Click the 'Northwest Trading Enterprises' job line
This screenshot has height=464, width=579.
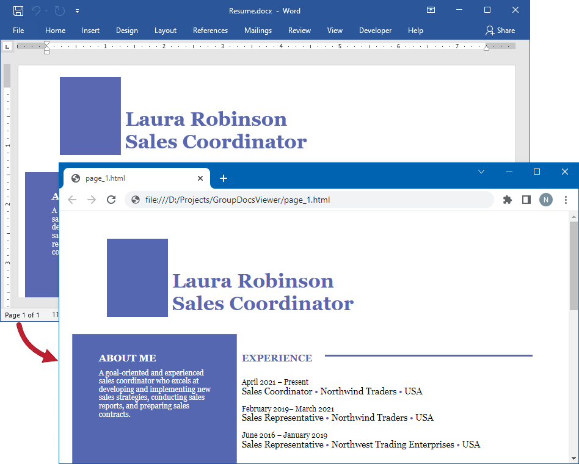pyautogui.click(x=361, y=444)
